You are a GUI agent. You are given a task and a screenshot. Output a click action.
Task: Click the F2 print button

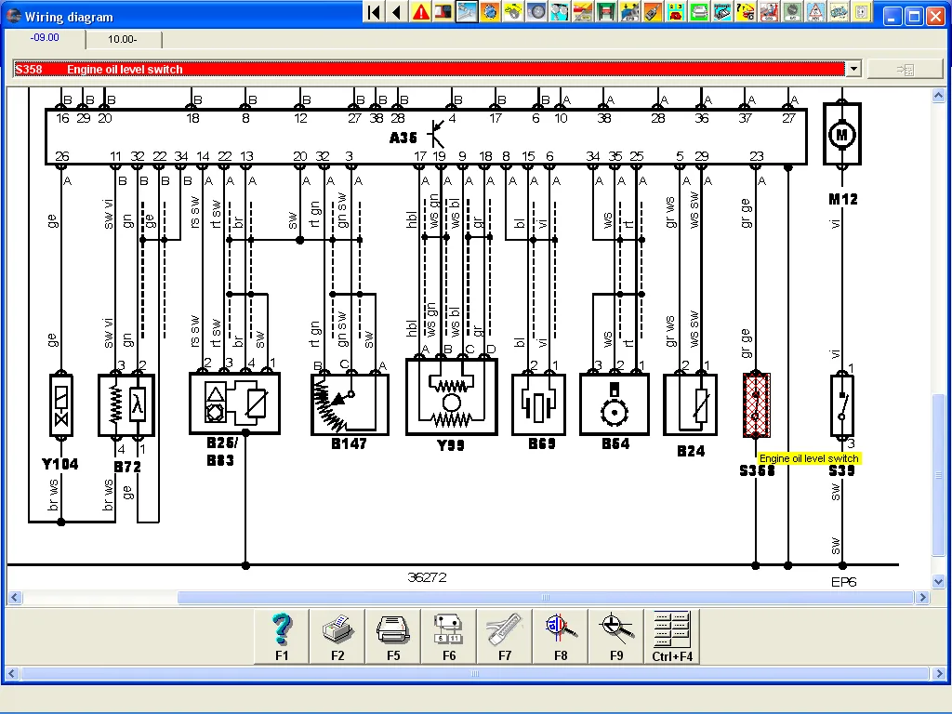click(x=337, y=636)
